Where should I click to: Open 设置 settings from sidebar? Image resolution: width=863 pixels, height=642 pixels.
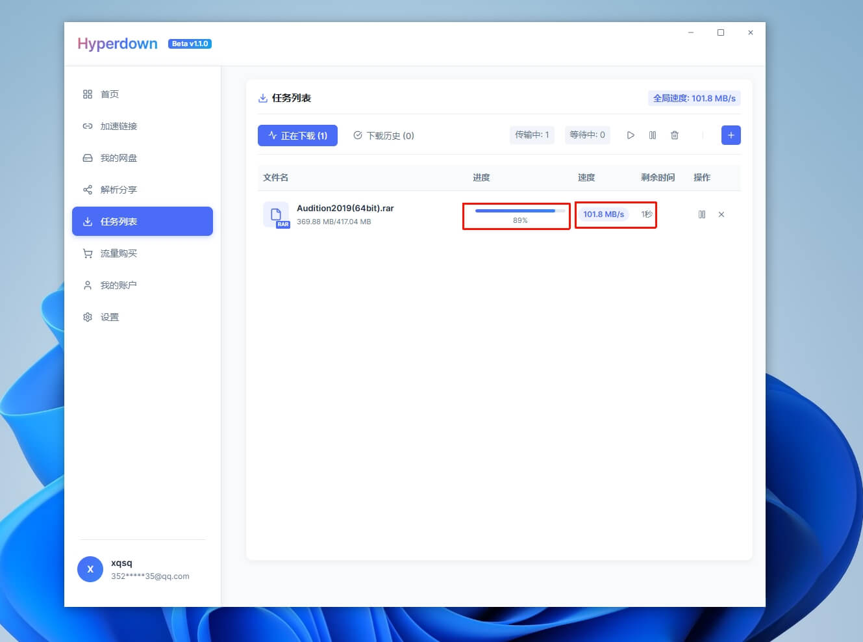[x=110, y=316]
